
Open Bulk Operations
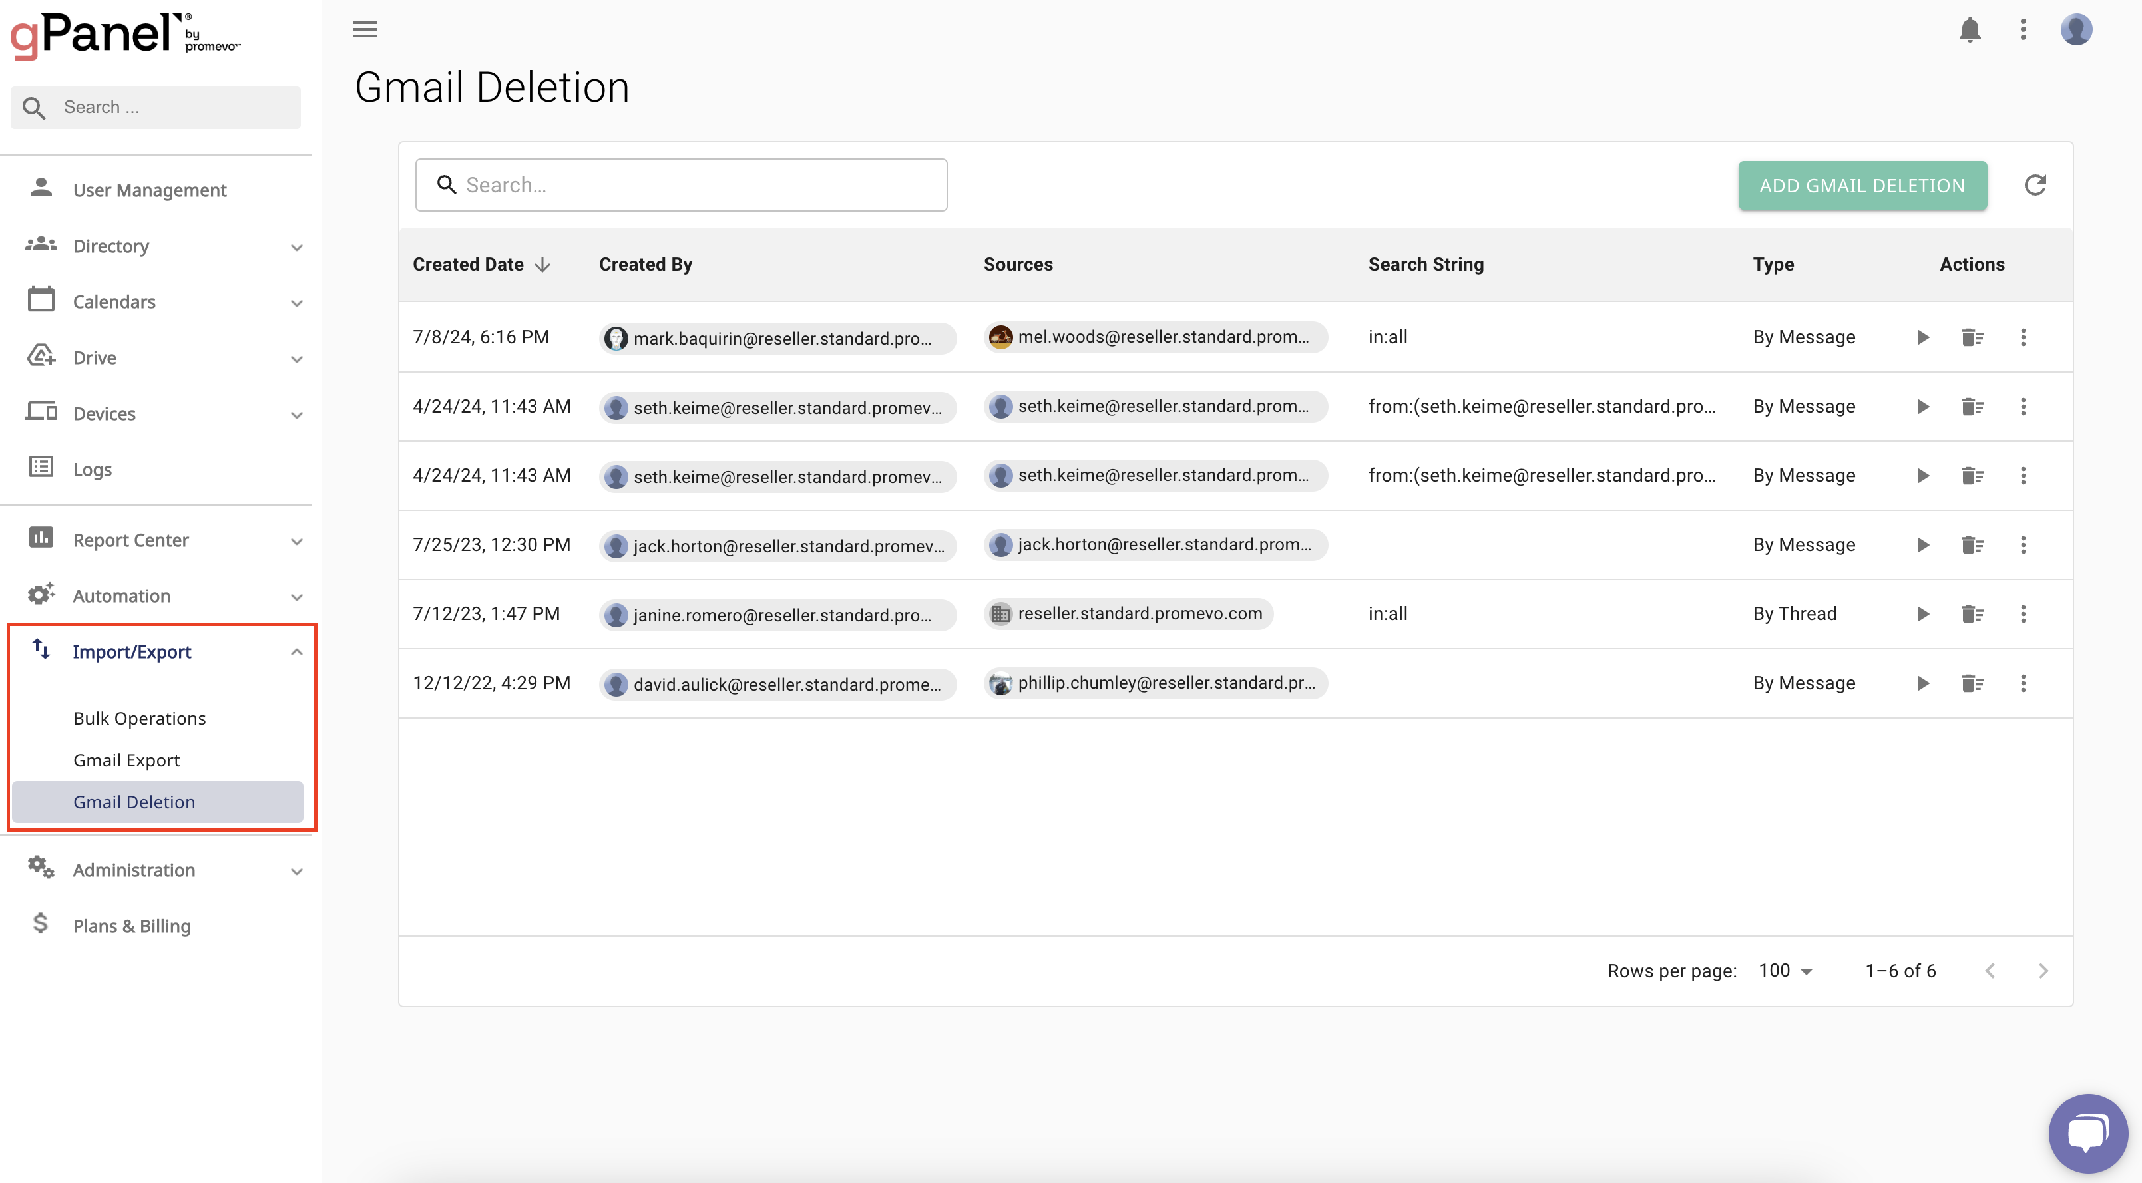pyautogui.click(x=140, y=719)
